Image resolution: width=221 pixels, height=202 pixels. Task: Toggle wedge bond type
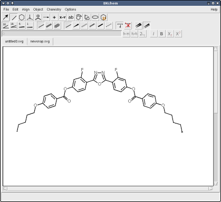76,26
